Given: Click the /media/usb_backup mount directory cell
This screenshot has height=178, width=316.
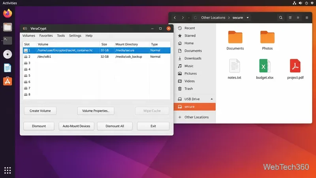Looking at the screenshot, I should [x=129, y=57].
